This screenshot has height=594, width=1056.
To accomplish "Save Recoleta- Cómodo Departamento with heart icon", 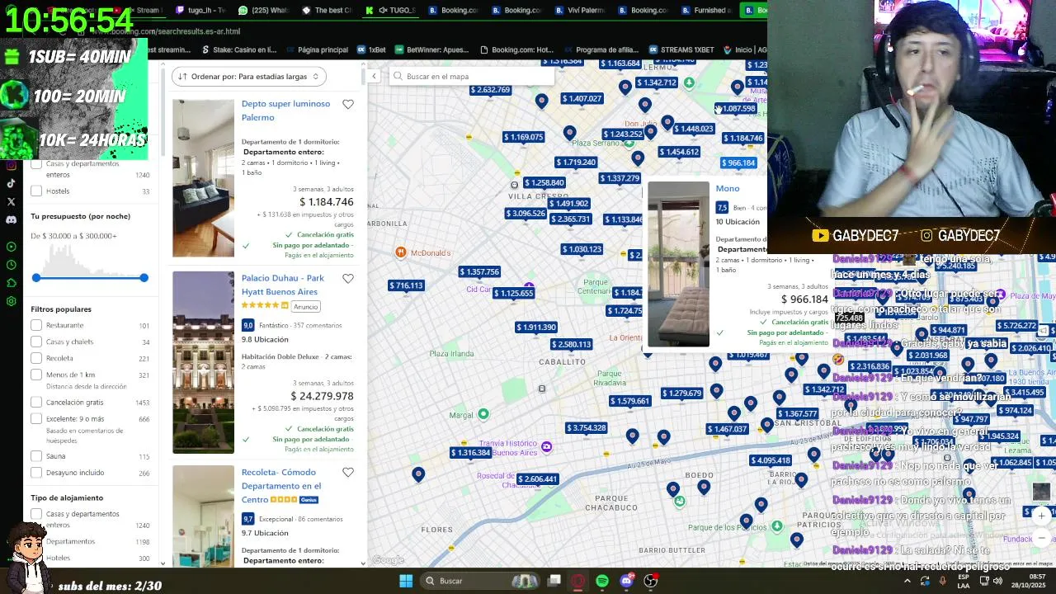I will pos(348,473).
